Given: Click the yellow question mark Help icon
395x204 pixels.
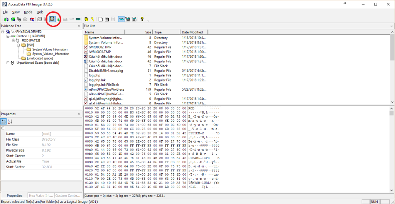Looking at the screenshot, I should pyautogui.click(x=142, y=19).
